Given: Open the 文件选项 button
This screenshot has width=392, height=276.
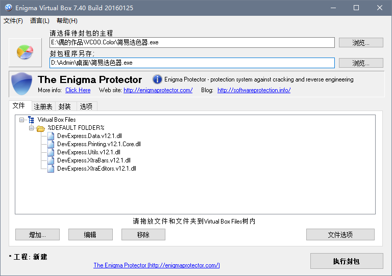Looking at the screenshot, I should coord(340,235).
